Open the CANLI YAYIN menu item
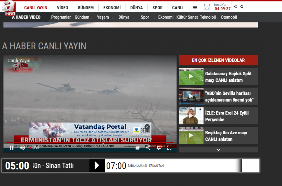 pyautogui.click(x=36, y=8)
